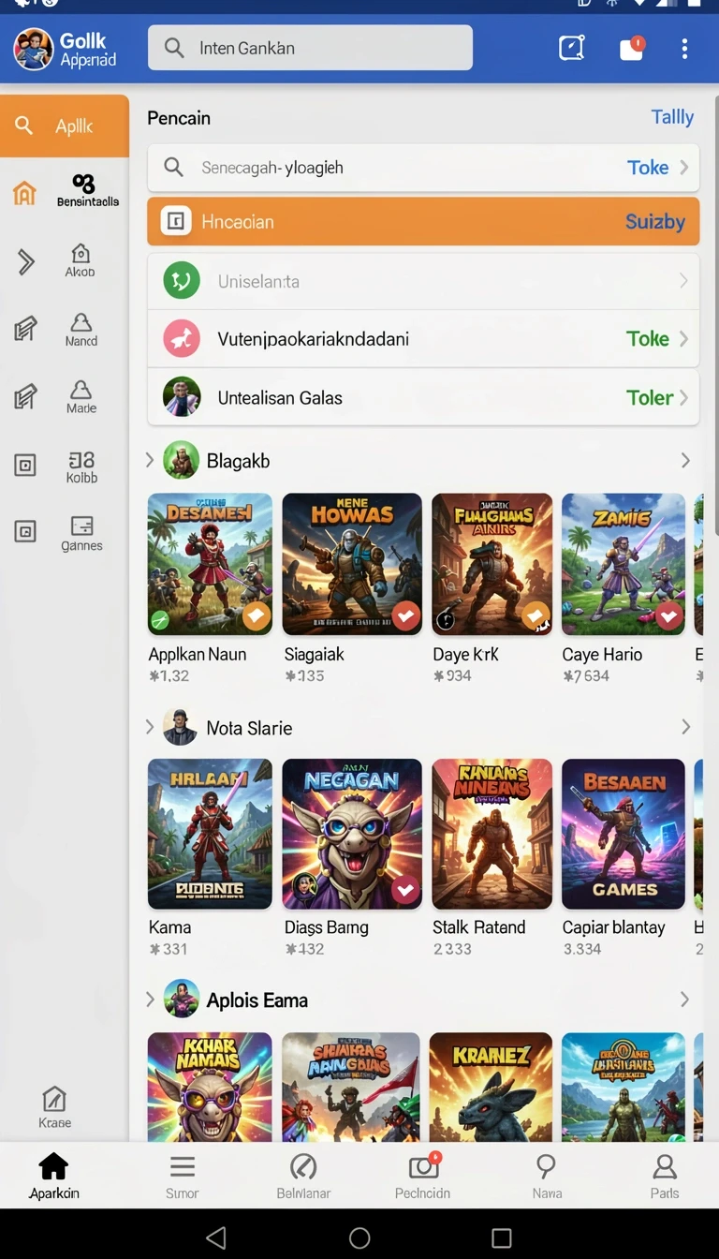Click the Toke link in the search row
719x1259 pixels.
[x=648, y=168]
